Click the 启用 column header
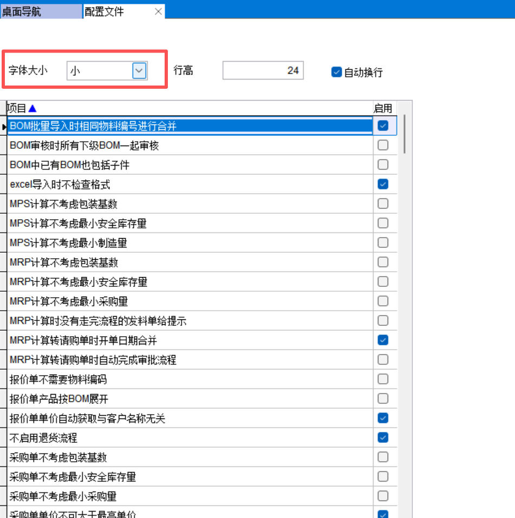 (x=383, y=108)
